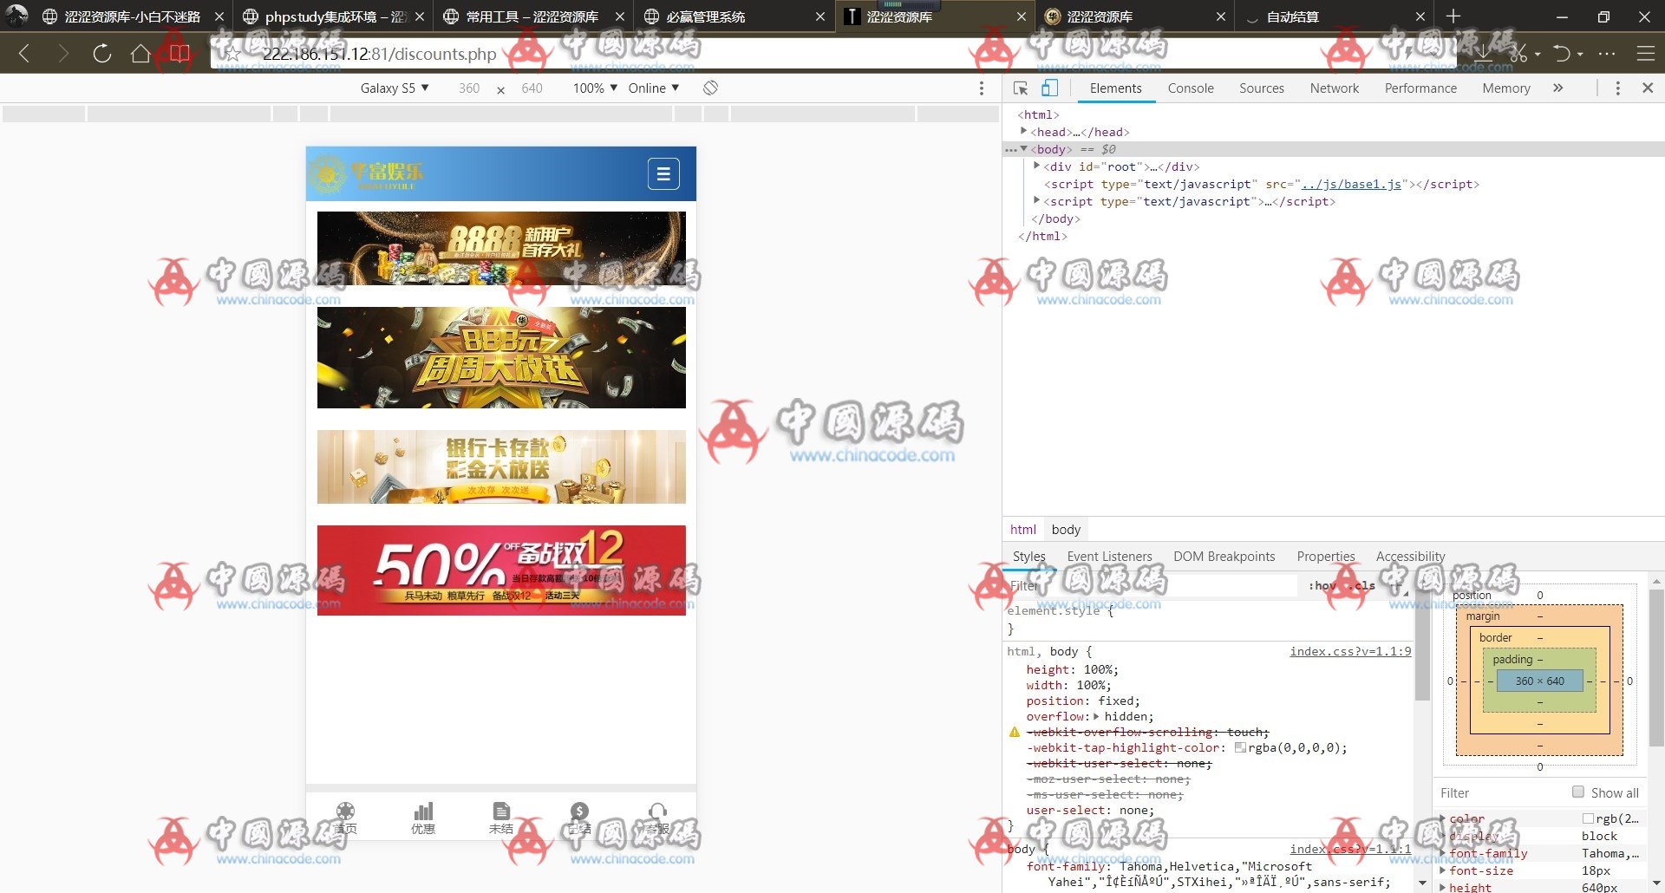This screenshot has height=893, width=1665.
Task: Collapse the body element node
Action: click(x=1023, y=148)
